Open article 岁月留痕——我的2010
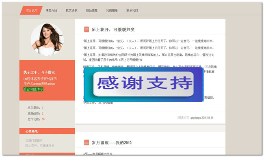The height and width of the screenshot is (157, 264). 112,143
